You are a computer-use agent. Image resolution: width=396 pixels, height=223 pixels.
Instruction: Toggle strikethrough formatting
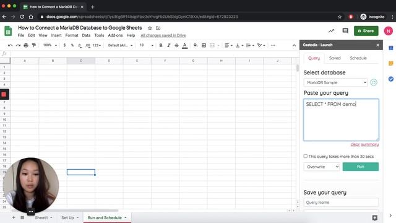[x=176, y=45]
